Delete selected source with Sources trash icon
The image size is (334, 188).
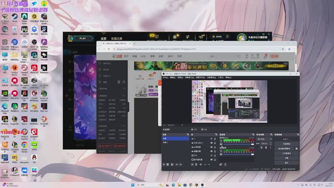click(x=196, y=165)
